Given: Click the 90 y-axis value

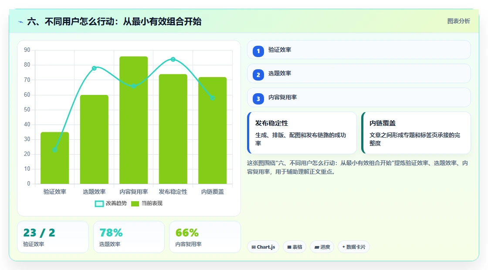Looking at the screenshot, I should (27, 50).
